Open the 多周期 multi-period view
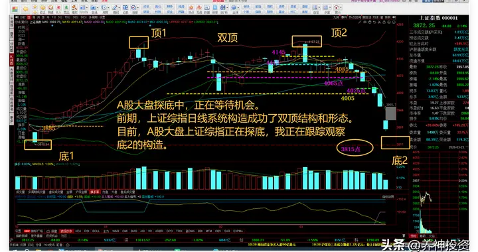 (x=93, y=17)
